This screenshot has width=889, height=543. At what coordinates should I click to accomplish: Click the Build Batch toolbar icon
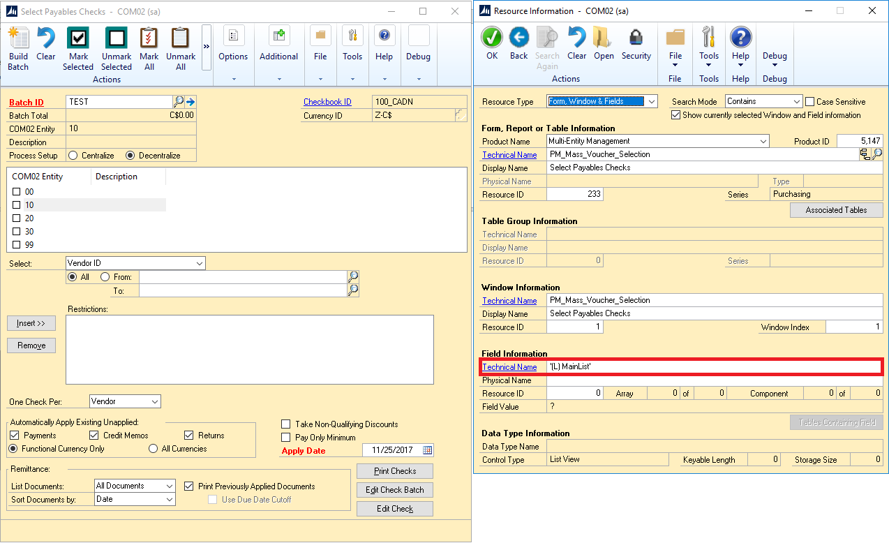click(18, 38)
